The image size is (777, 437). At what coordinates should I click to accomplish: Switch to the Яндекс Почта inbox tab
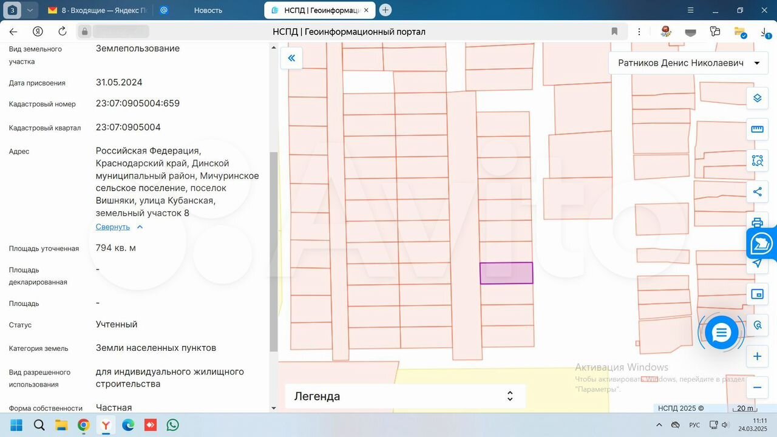(x=97, y=10)
